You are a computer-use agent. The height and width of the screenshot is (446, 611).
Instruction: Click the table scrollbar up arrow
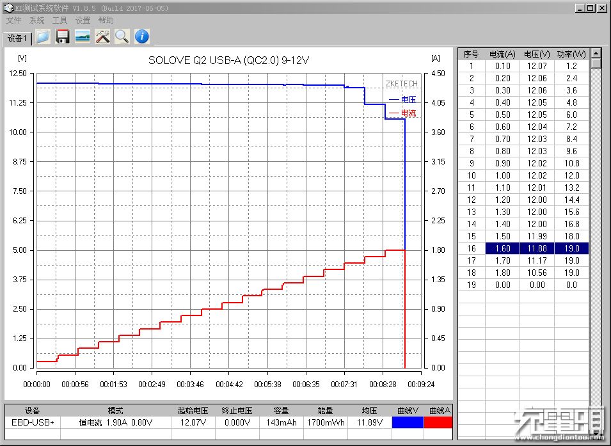coord(596,53)
